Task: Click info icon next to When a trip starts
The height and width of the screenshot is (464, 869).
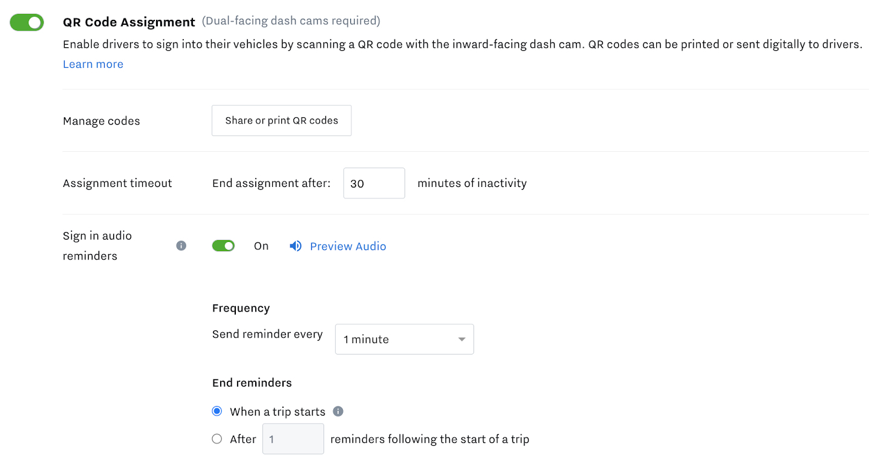Action: 338,411
